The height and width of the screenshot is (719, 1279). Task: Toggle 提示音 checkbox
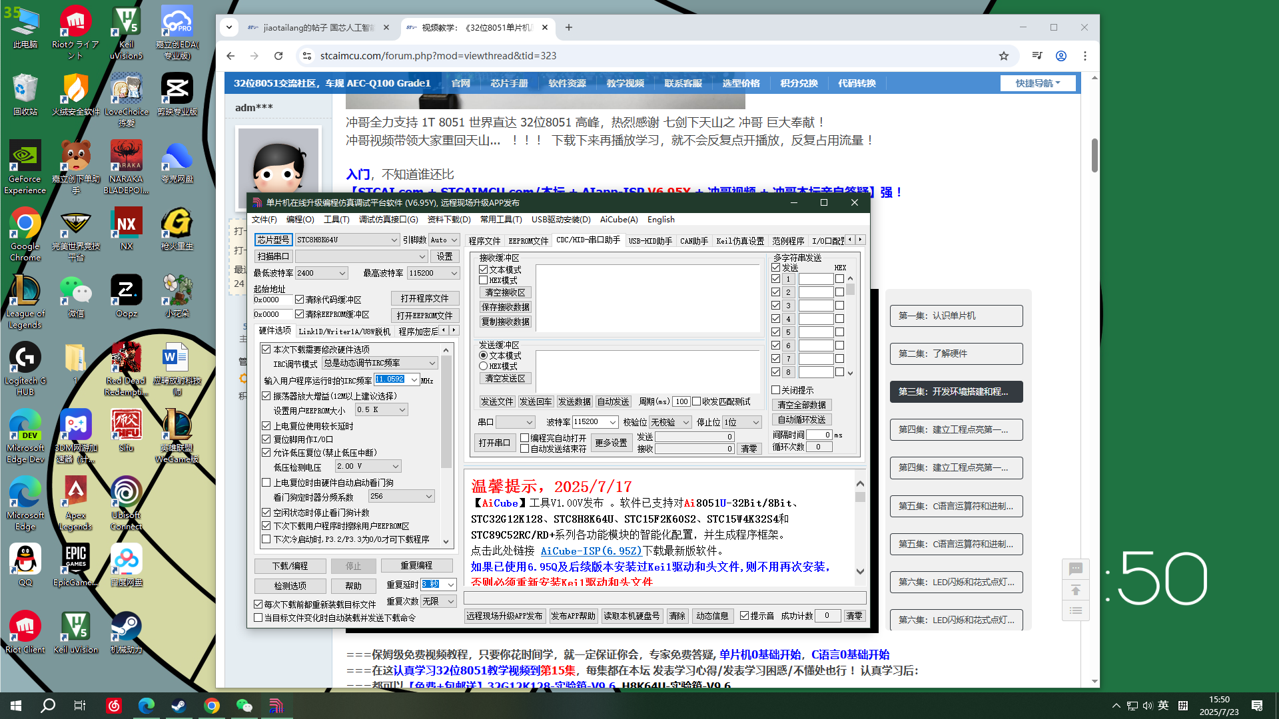[745, 616]
